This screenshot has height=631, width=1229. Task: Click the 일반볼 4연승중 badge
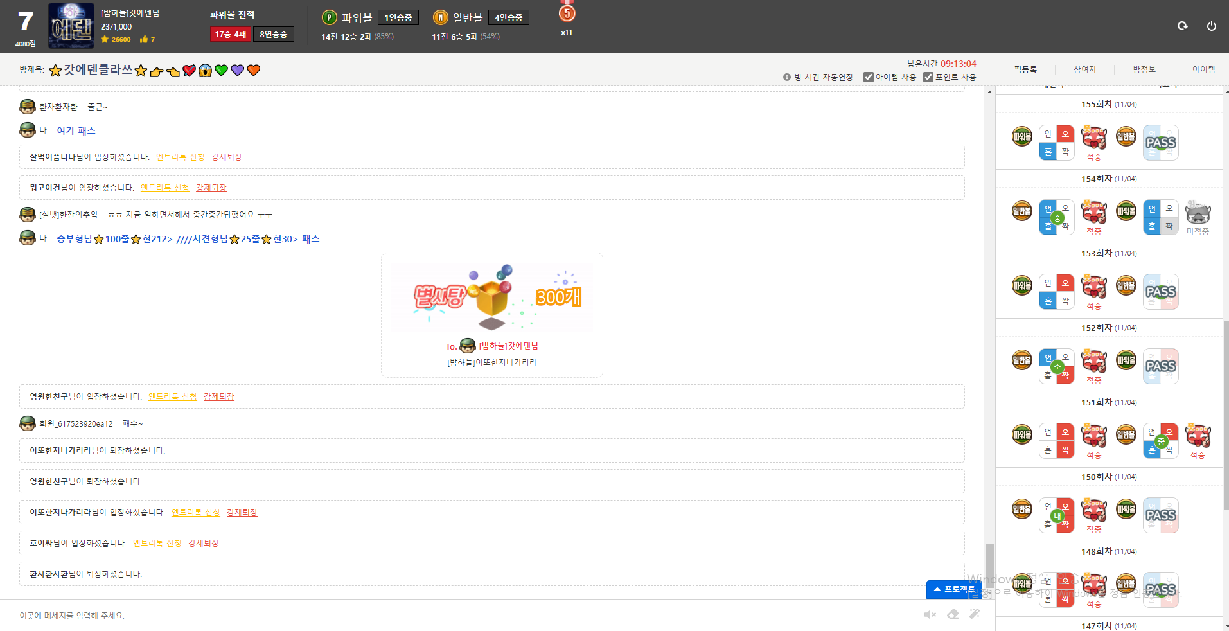509,17
